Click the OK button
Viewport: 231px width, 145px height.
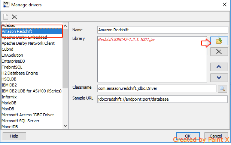[x=188, y=136]
